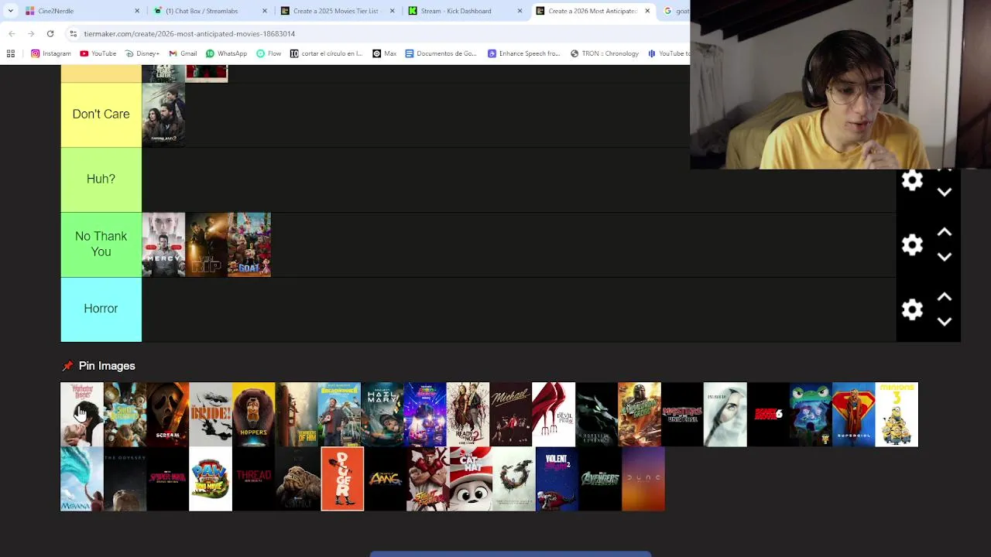This screenshot has width=991, height=557.
Task: Select the Odyssey poster
Action: pyautogui.click(x=125, y=479)
